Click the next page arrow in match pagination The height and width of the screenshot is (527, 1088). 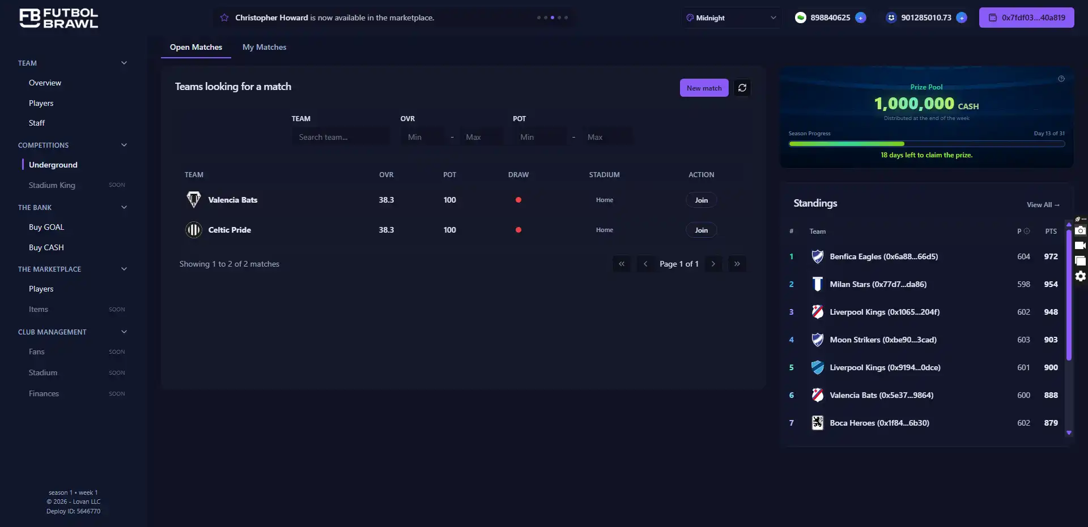point(713,264)
